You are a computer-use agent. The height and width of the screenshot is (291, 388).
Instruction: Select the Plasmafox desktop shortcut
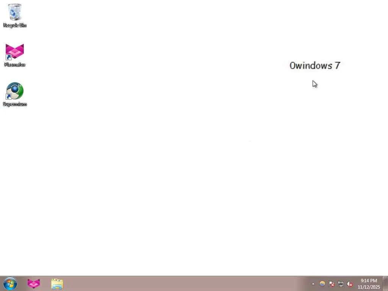click(15, 55)
